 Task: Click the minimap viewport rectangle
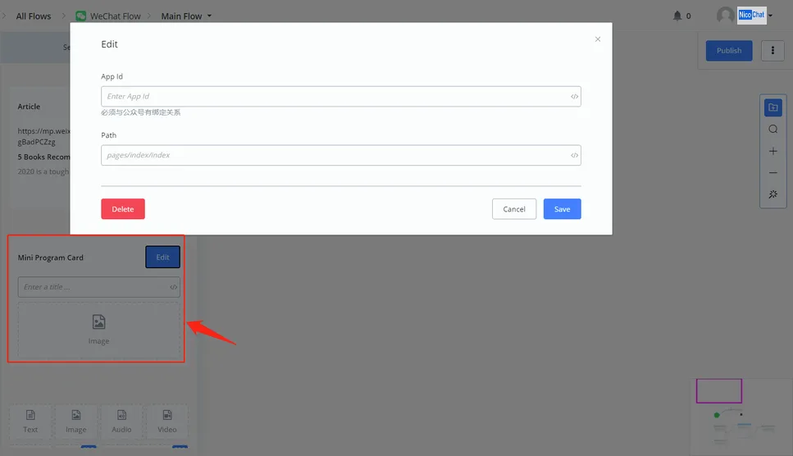718,390
